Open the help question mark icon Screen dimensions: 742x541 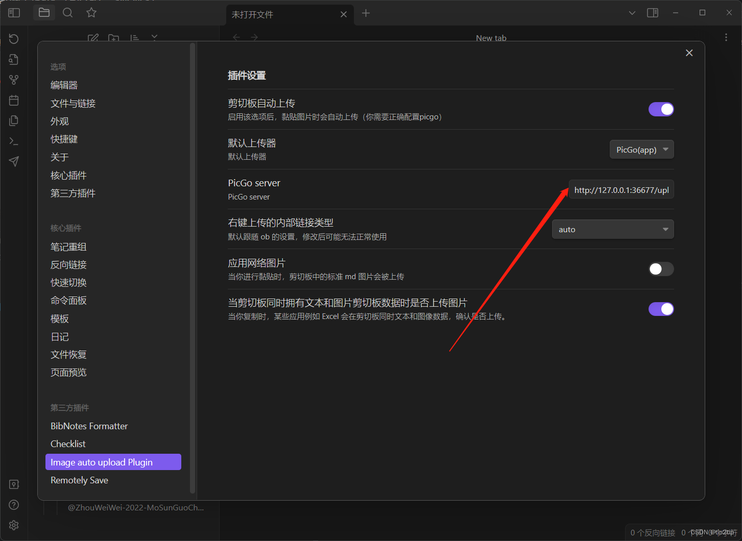coord(14,505)
